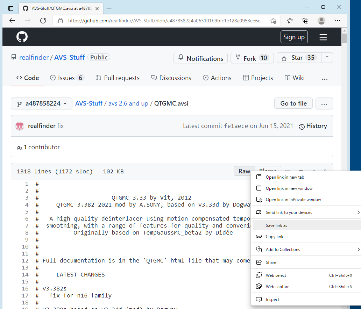This screenshot has width=361, height=309.
Task: Open the GitHub home logo
Action: (22, 37)
